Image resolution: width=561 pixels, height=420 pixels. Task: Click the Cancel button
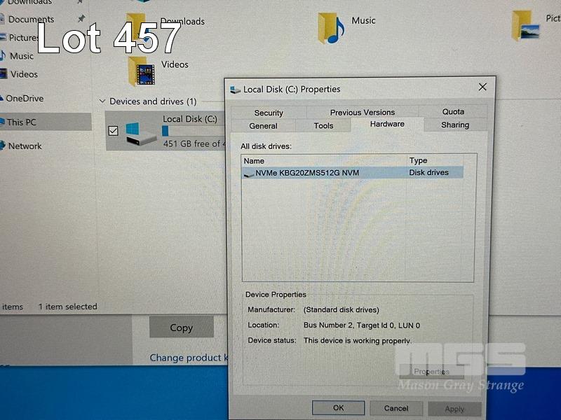pyautogui.click(x=396, y=407)
